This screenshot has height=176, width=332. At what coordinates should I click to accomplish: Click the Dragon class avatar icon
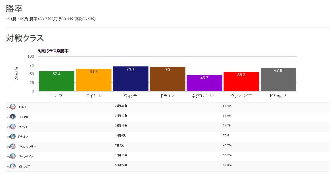coord(13,137)
